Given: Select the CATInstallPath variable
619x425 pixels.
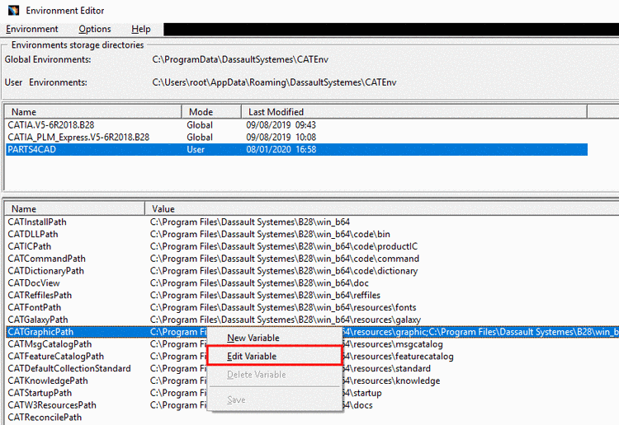Looking at the screenshot, I should (x=37, y=222).
